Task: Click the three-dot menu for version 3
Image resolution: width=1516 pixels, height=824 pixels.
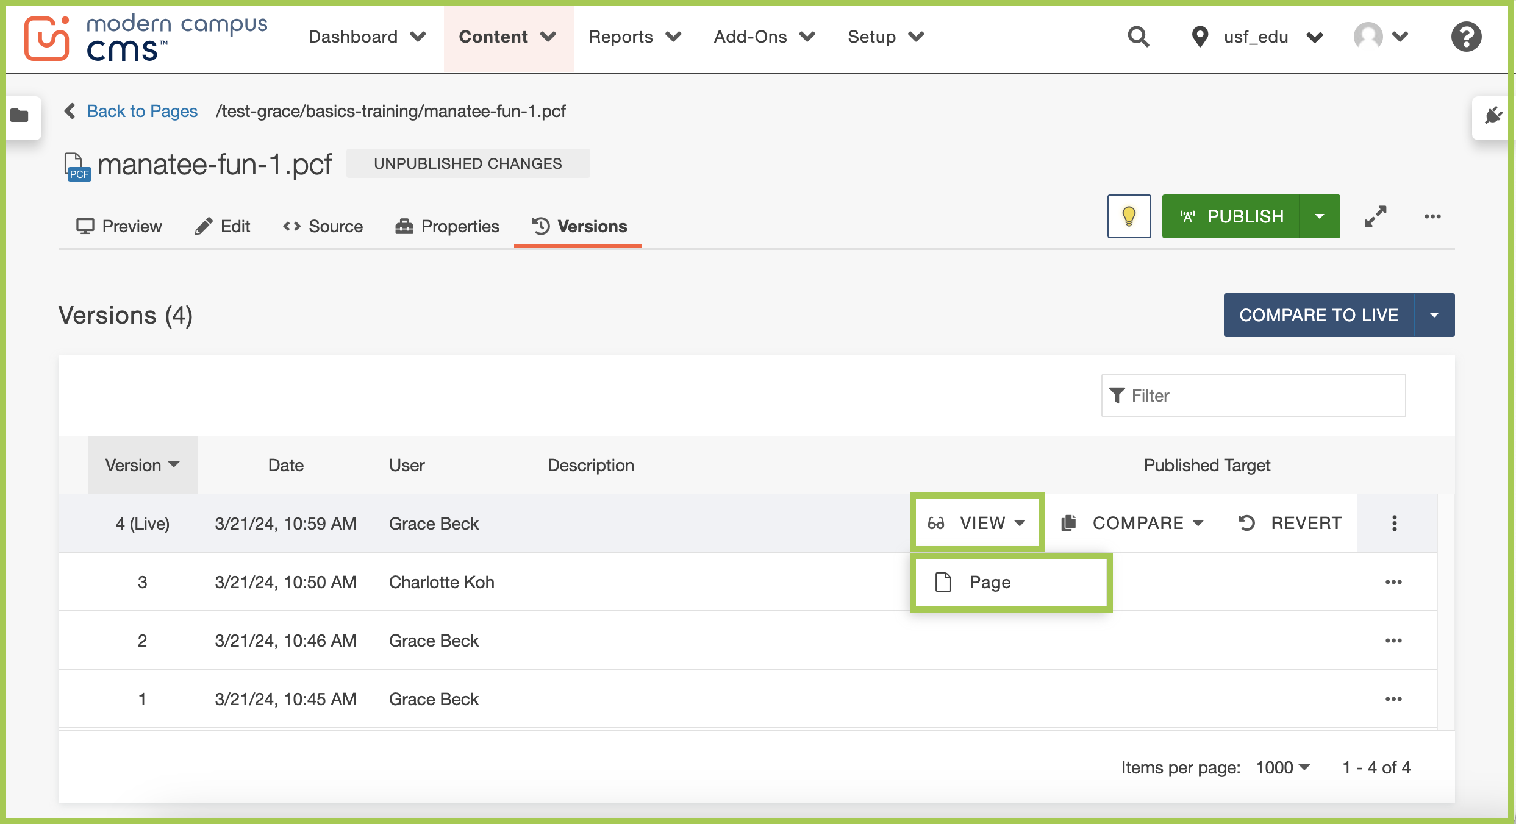Action: pos(1394,583)
